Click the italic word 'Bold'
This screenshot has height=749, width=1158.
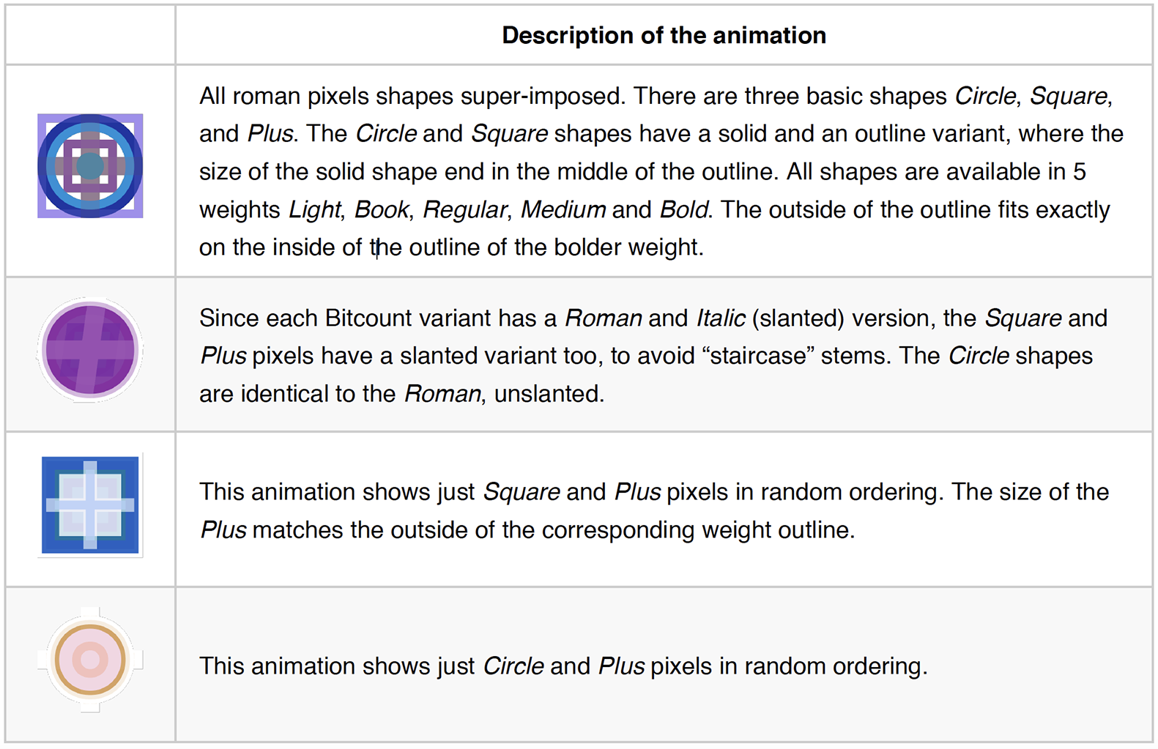(684, 210)
